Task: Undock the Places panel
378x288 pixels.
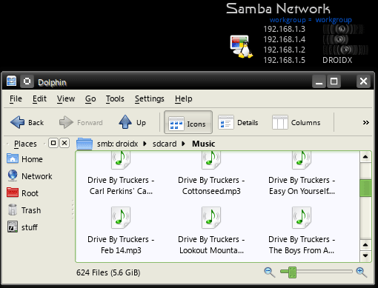Action: coord(53,143)
